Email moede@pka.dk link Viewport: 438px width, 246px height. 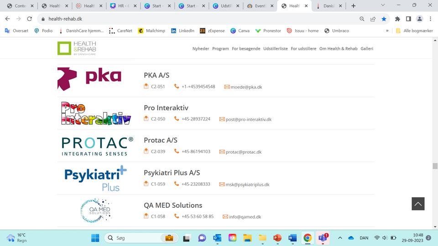click(x=246, y=87)
